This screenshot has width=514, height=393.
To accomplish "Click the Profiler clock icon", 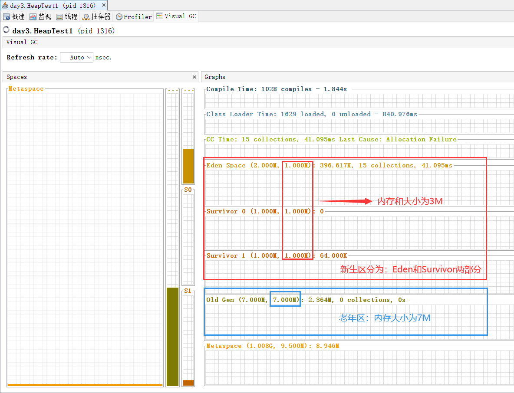I will click(x=119, y=17).
